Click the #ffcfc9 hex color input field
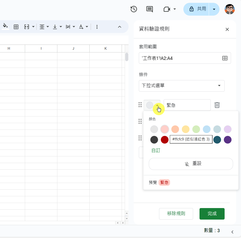Image resolution: width=241 pixels, height=238 pixels. [x=191, y=139]
